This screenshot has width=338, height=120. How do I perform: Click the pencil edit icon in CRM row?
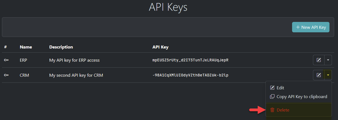[x=319, y=75]
